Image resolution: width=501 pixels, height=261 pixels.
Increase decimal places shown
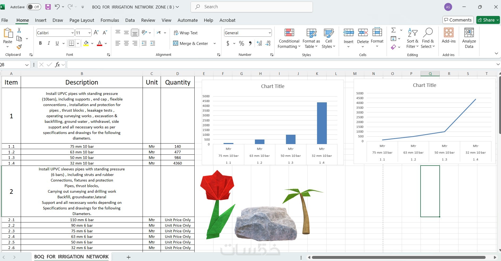coord(259,43)
